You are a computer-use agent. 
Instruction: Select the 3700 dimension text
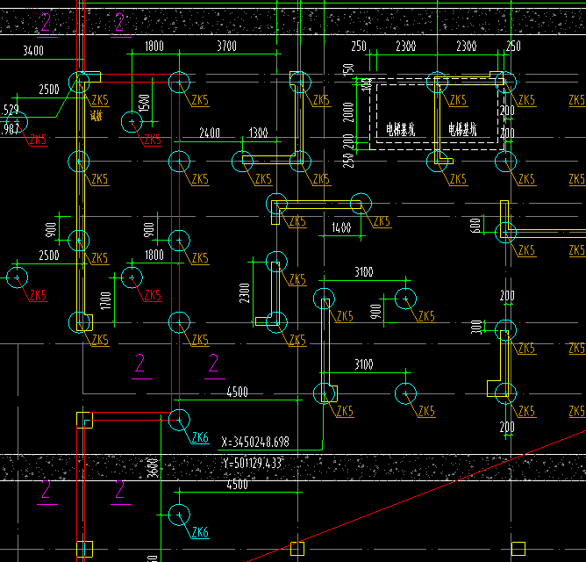(226, 46)
